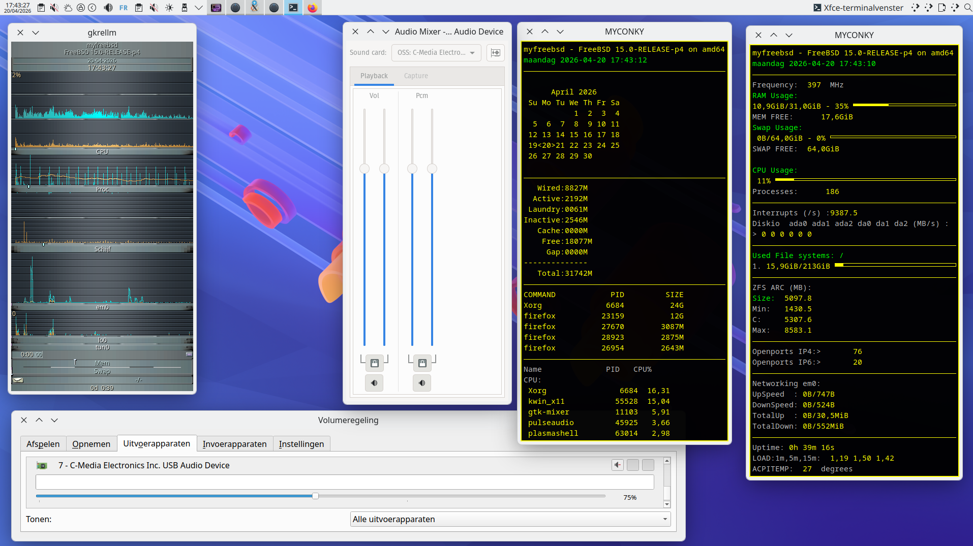Image resolution: width=973 pixels, height=546 pixels.
Task: Toggle the Pcm channel lock button
Action: [x=422, y=363]
